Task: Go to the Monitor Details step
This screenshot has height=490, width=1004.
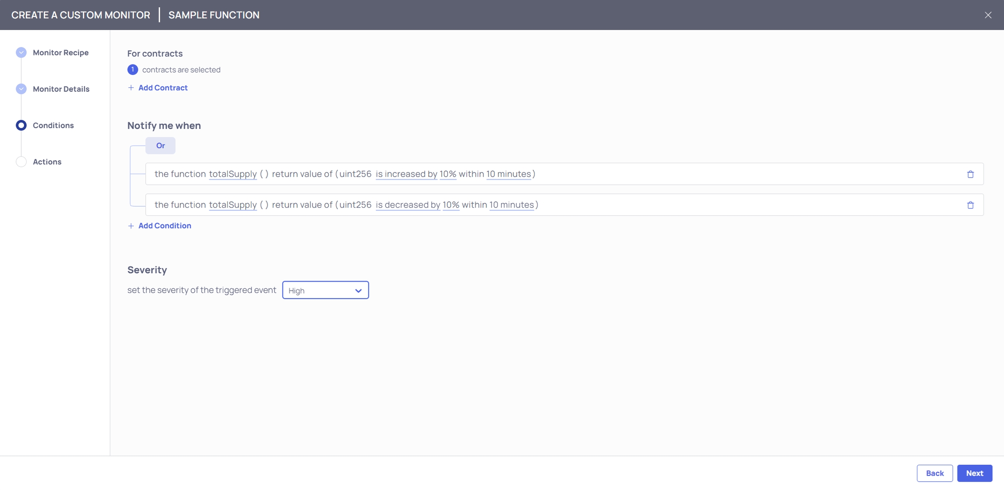Action: point(61,89)
